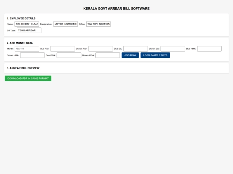Select the Office input field
Image resolution: width=233 pixels, height=174 pixels.
tap(98, 24)
